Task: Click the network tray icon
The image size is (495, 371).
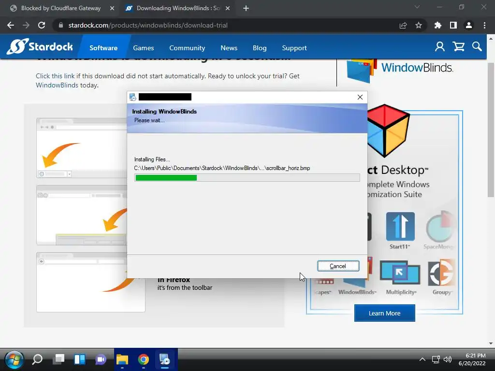Action: [x=436, y=359]
